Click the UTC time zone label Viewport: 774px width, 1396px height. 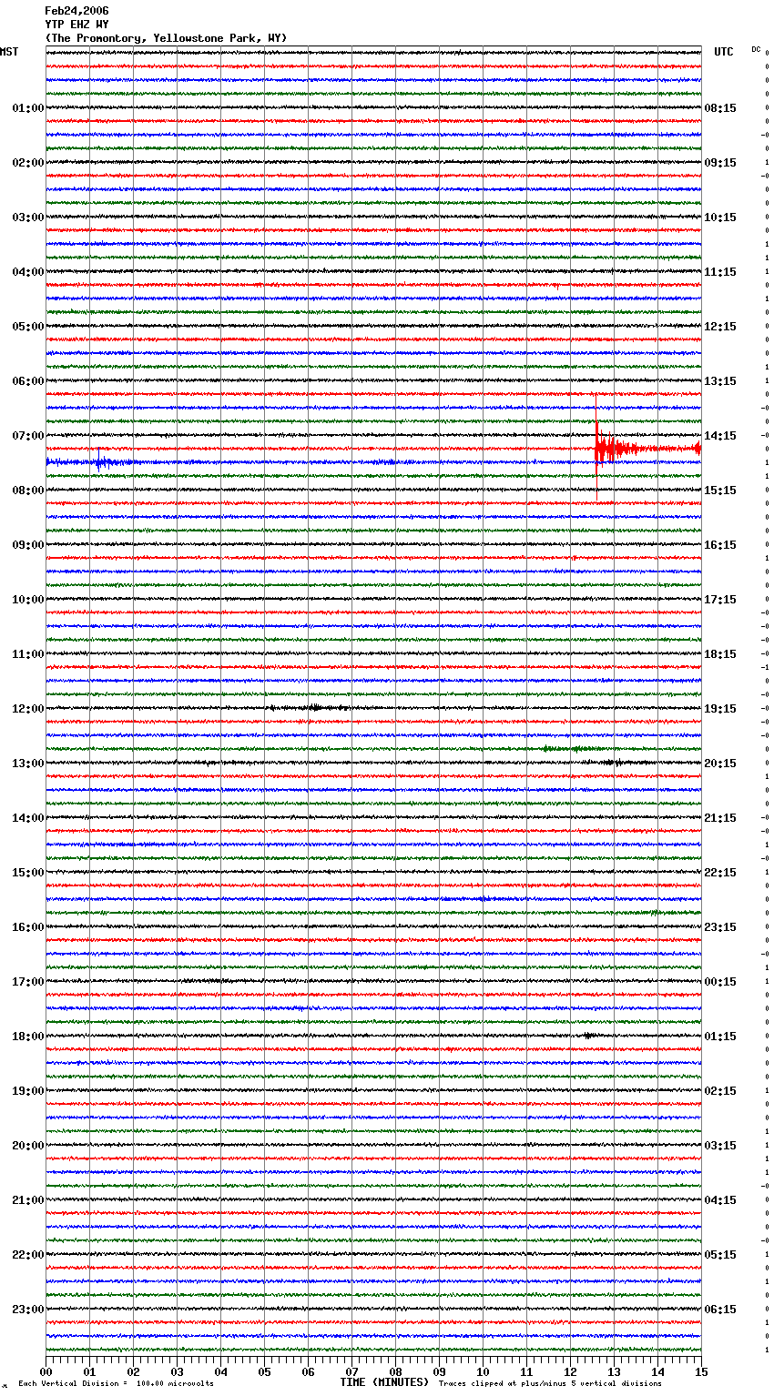724,52
